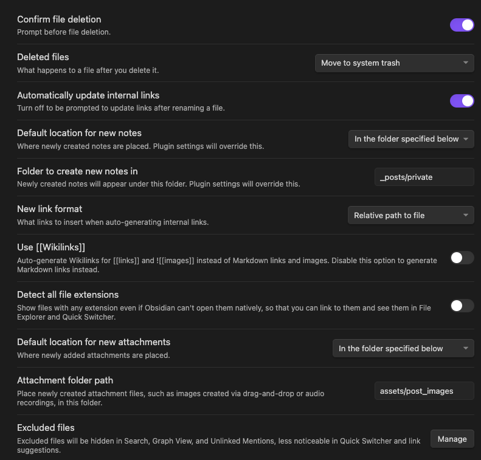Open the Deleted files dropdown

395,63
